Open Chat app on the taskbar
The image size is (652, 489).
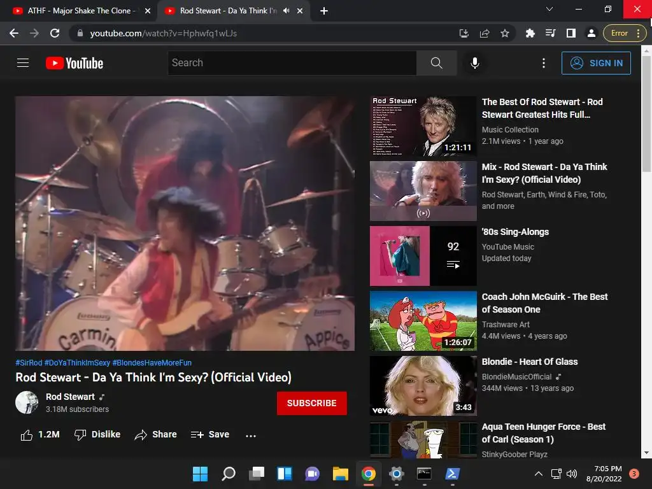click(312, 474)
